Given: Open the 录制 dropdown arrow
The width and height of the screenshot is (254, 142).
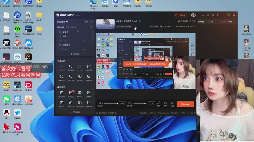Looking at the screenshot, I should click(x=168, y=103).
